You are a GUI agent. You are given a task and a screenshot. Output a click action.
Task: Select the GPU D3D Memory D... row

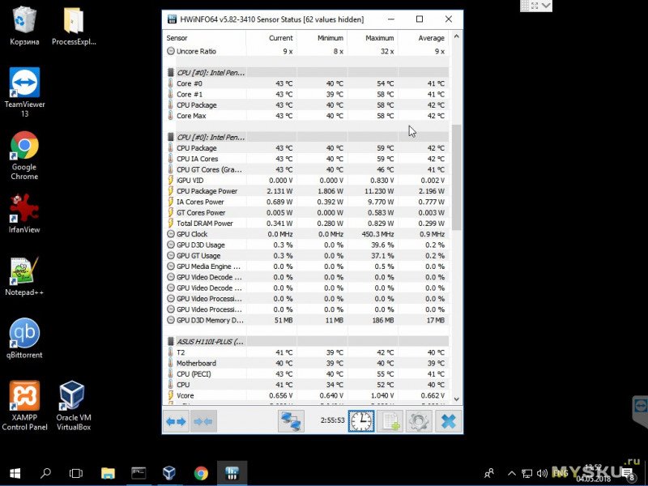[306, 320]
